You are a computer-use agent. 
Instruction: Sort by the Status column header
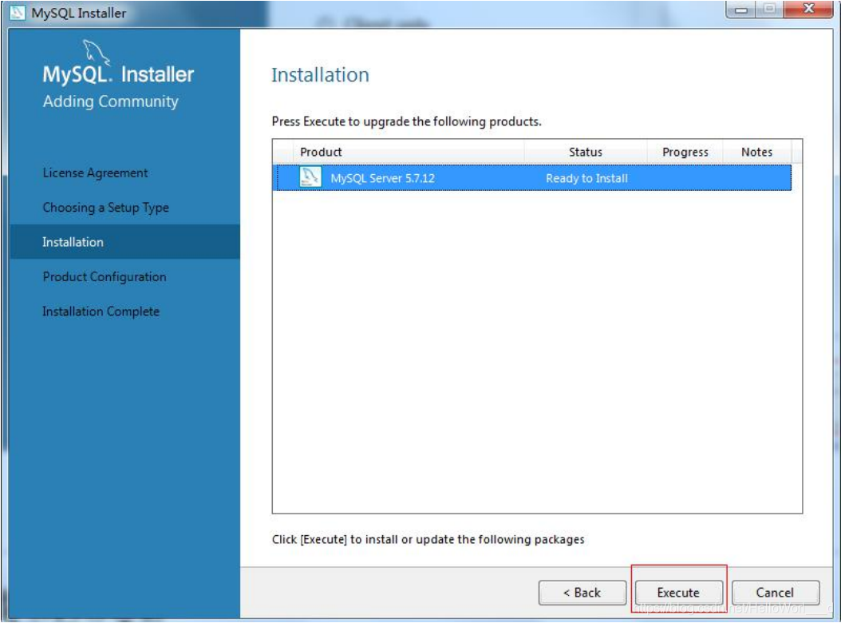pyautogui.click(x=586, y=152)
